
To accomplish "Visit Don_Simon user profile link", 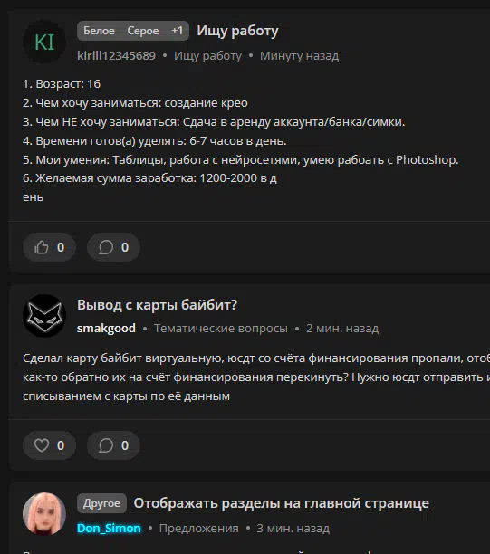I will tap(109, 529).
